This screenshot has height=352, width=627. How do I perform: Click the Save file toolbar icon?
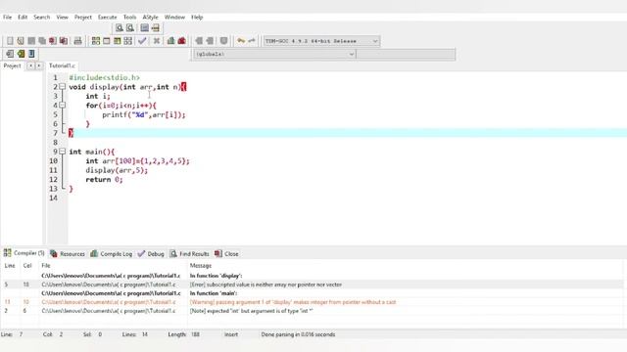31,41
